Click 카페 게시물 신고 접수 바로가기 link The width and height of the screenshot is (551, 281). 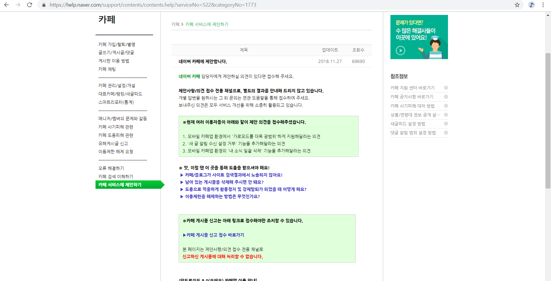click(213, 235)
